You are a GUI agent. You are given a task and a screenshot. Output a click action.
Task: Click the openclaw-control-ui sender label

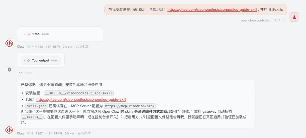(256, 20)
